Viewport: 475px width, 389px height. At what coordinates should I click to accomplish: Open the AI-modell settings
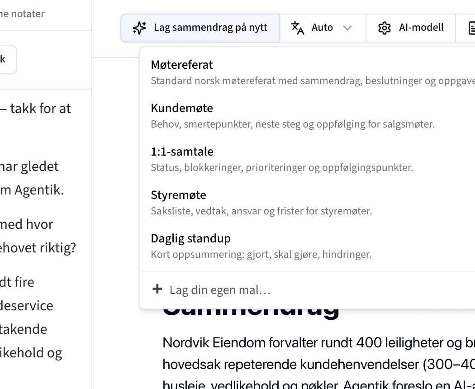(411, 28)
